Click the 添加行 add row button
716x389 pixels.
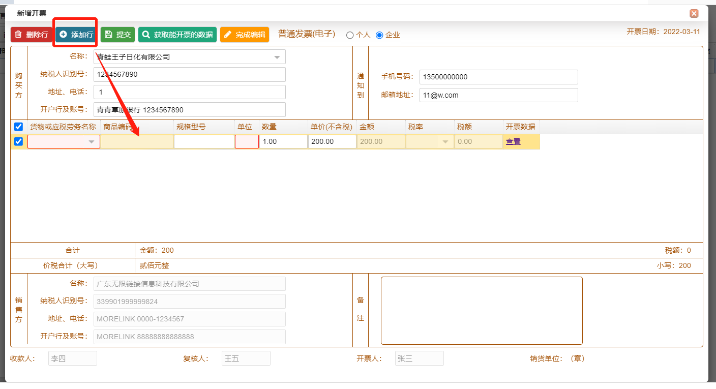coord(76,35)
